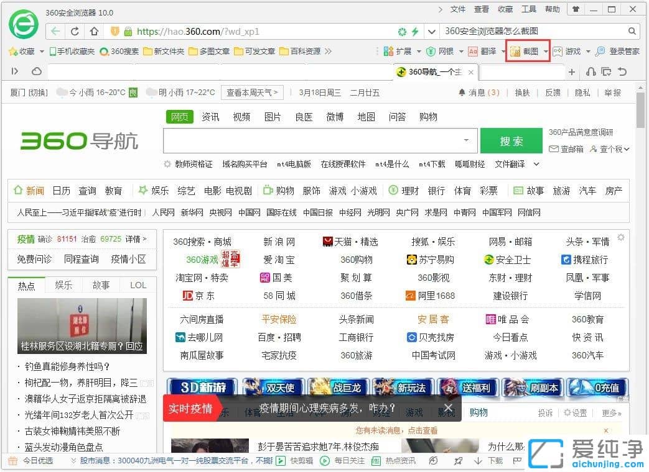
Task: Expand the 扩展 dropdown arrow
Action: point(418,52)
